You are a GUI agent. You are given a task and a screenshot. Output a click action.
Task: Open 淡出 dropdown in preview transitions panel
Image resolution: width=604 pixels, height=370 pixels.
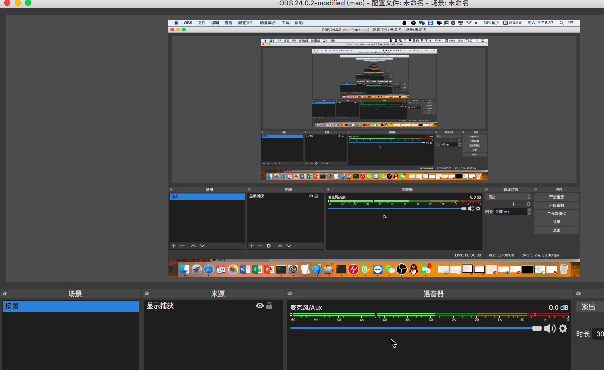click(x=509, y=197)
